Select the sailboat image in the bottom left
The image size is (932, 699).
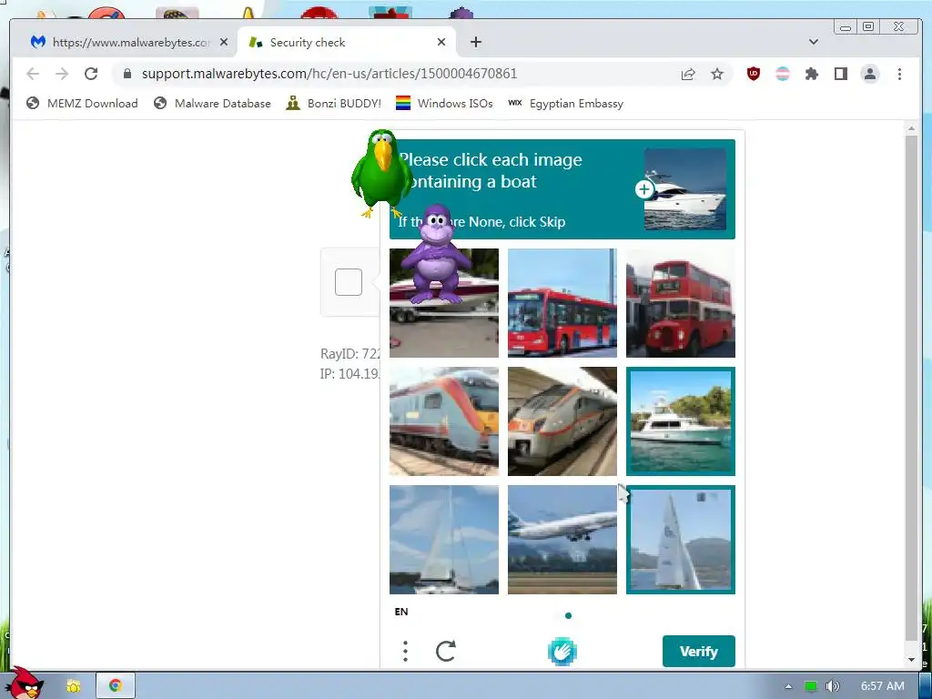coord(444,540)
